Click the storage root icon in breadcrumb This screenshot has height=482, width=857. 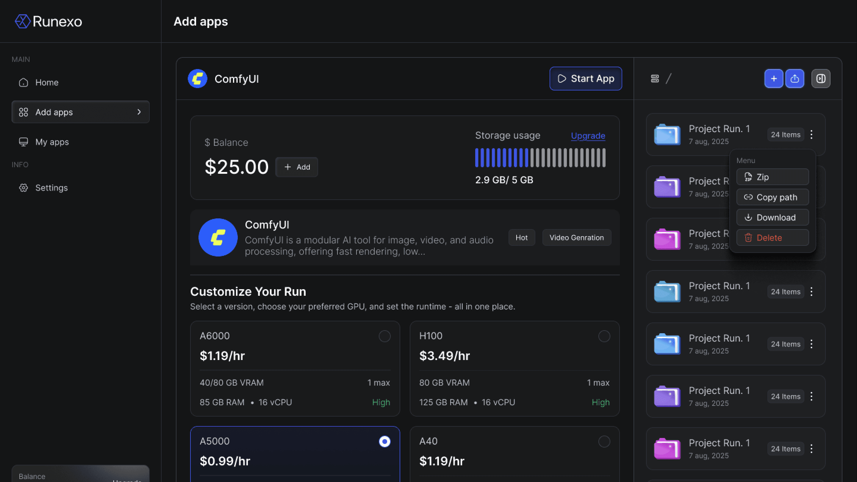[655, 79]
